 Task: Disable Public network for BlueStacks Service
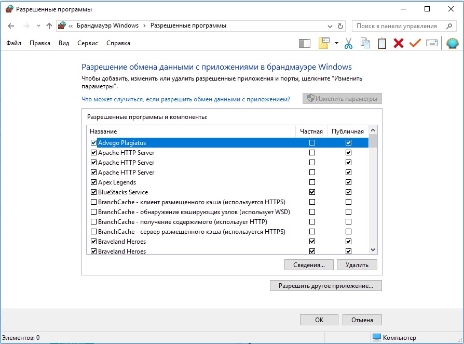pos(348,192)
